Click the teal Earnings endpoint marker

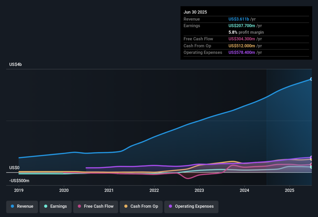pos(311,167)
